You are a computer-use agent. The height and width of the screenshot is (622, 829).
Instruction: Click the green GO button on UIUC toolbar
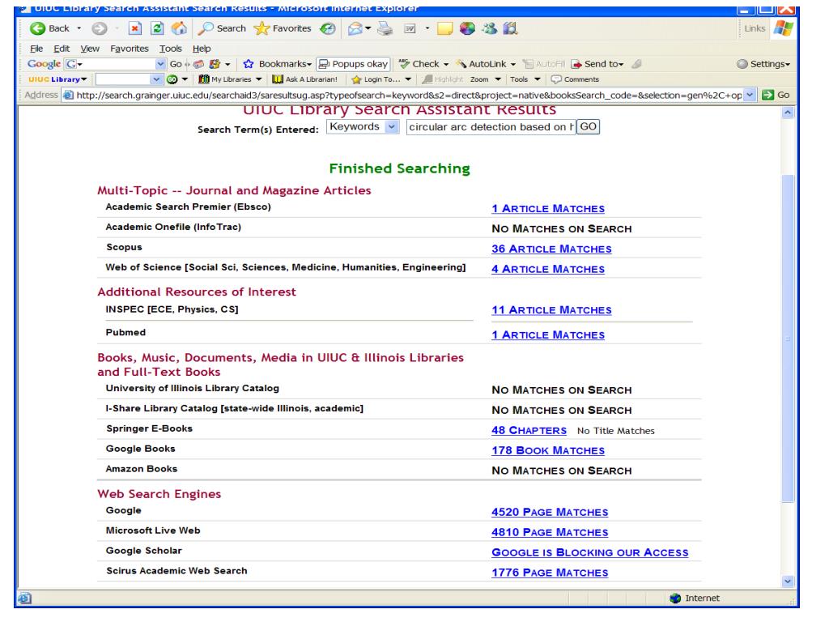click(172, 79)
